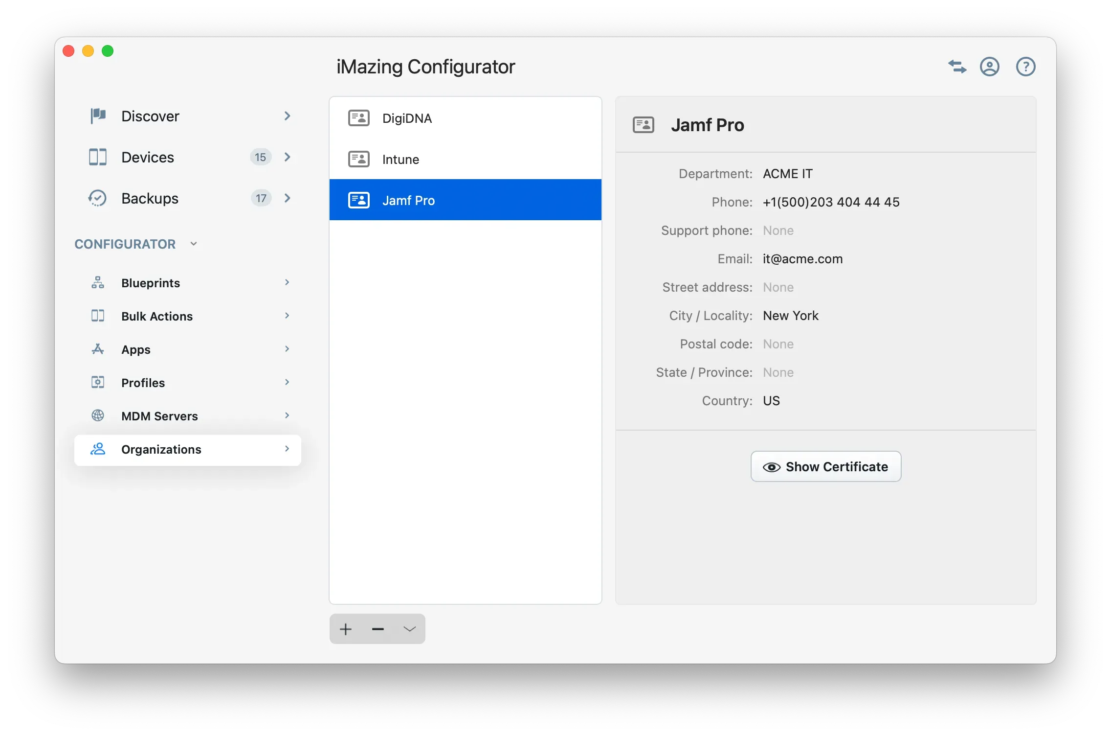The width and height of the screenshot is (1111, 736).
Task: Click the Help question mark icon
Action: [1025, 67]
